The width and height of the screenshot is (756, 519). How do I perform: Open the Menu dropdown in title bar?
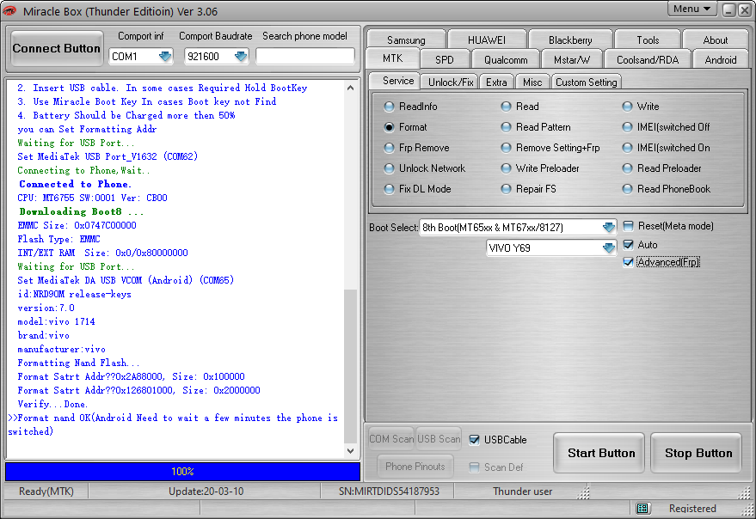click(691, 9)
